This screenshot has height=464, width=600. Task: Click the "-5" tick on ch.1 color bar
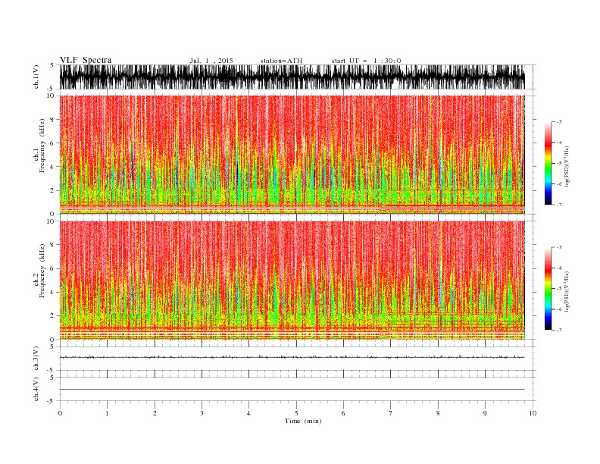tap(559, 164)
